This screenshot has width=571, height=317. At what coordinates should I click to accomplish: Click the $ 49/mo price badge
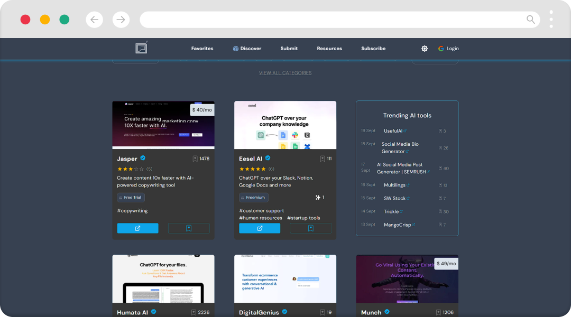tap(446, 264)
